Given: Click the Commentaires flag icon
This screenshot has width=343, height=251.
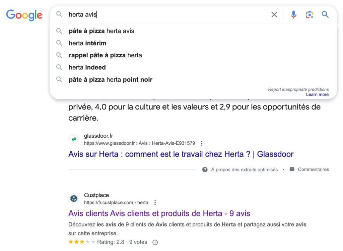Looking at the screenshot, I should point(291,170).
